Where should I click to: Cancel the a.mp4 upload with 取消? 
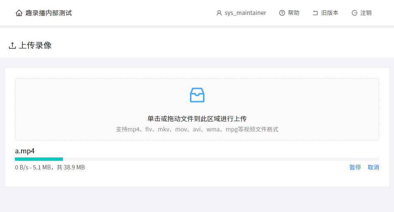click(x=373, y=167)
